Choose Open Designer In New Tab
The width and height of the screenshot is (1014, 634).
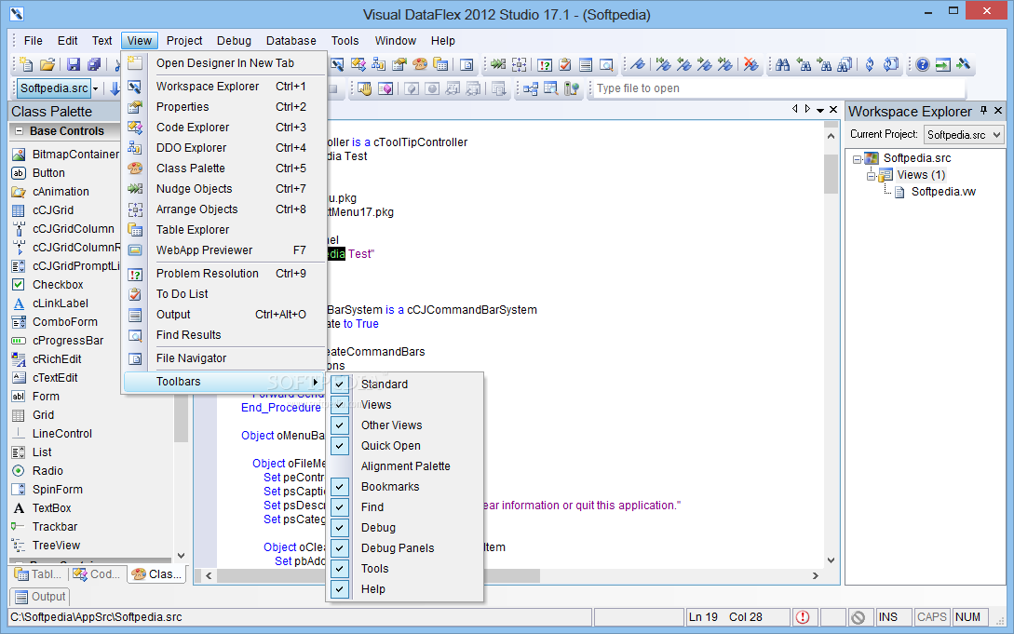pyautogui.click(x=224, y=63)
